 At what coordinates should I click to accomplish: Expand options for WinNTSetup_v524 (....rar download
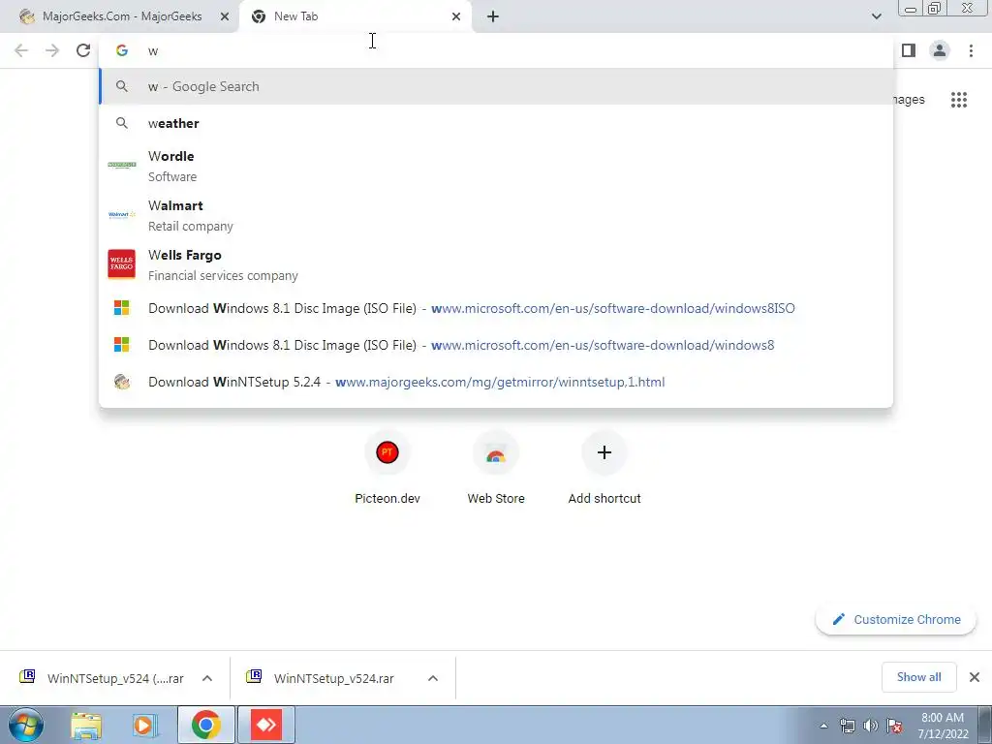(207, 678)
